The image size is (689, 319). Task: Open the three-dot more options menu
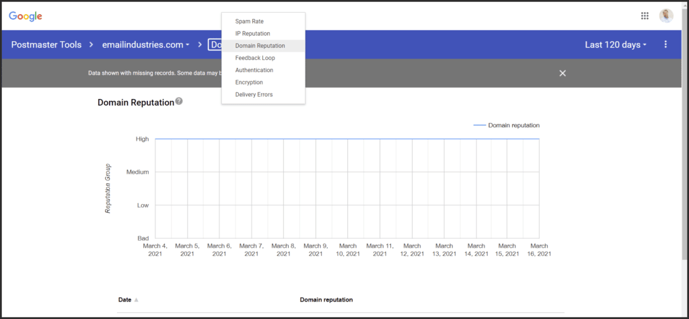tap(665, 44)
